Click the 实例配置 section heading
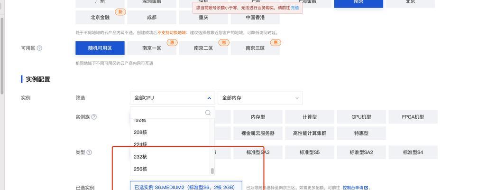The width and height of the screenshot is (487, 190). point(38,79)
